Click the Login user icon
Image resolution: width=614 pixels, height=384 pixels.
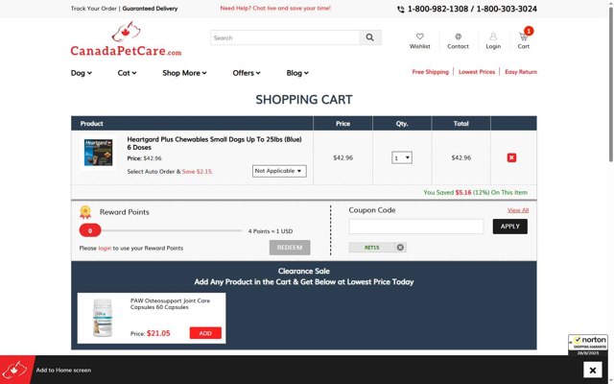(x=493, y=36)
